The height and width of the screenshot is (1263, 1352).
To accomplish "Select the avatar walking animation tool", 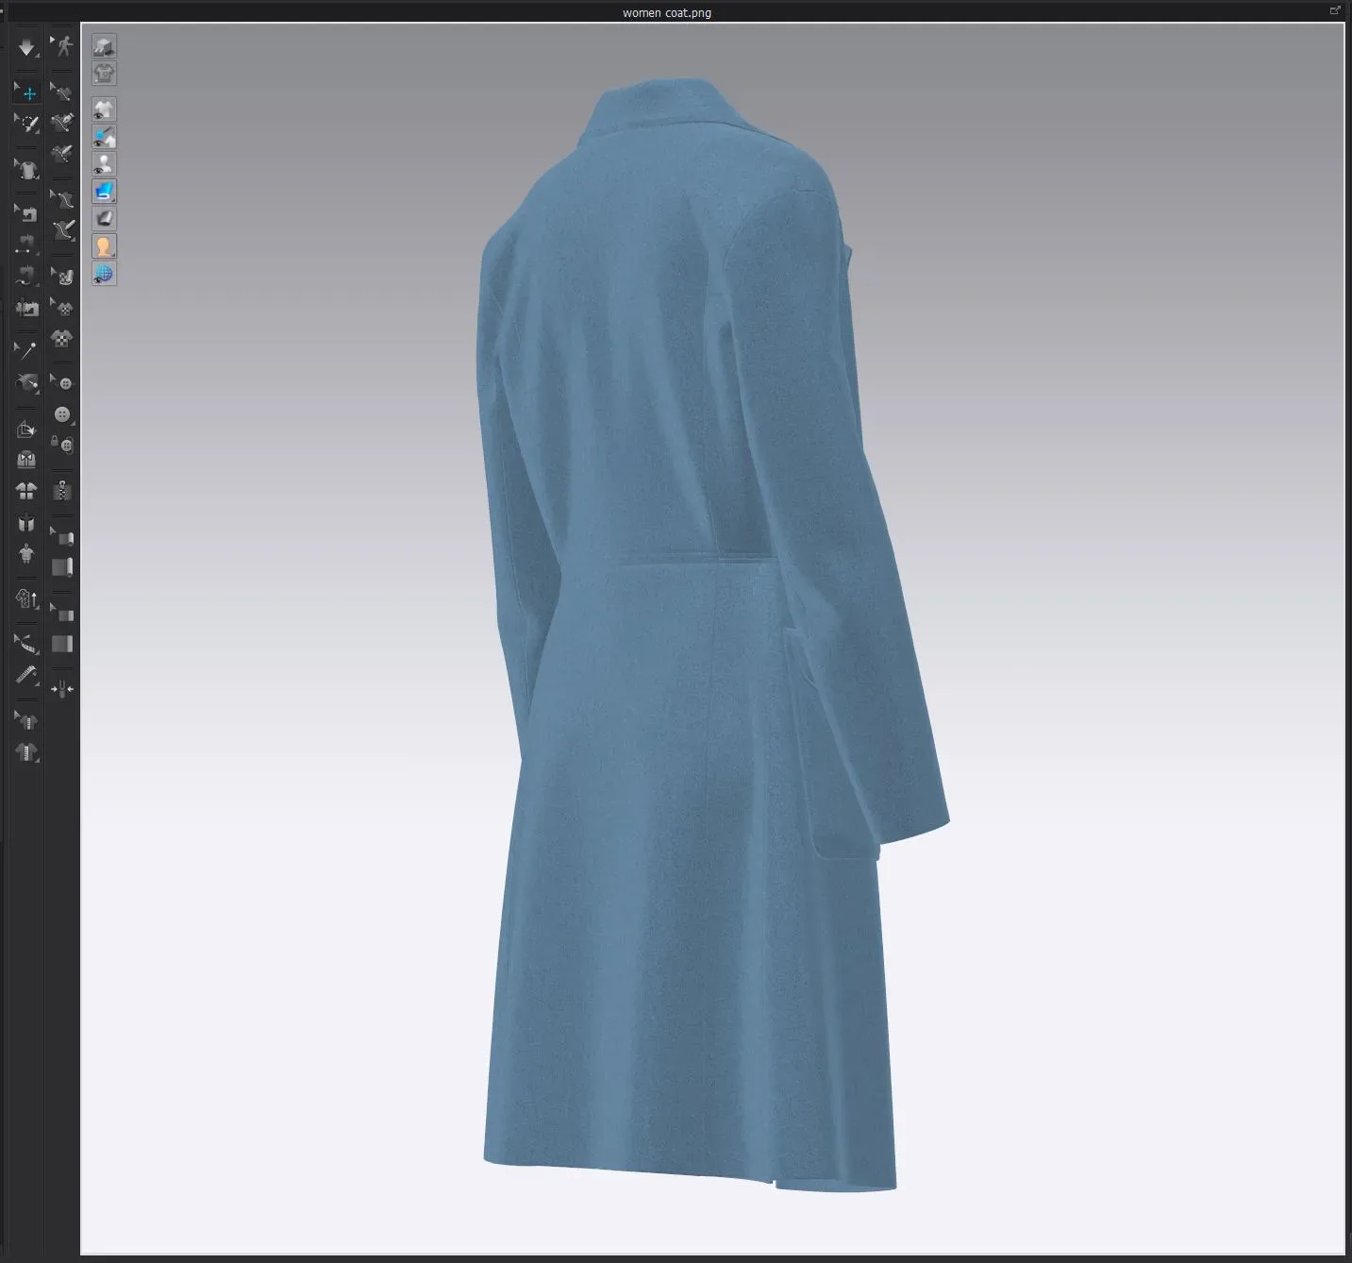I will [x=62, y=45].
